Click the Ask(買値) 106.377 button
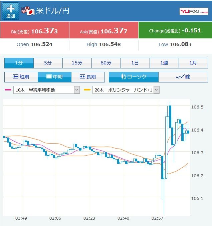212x226 pixels. [104, 30]
